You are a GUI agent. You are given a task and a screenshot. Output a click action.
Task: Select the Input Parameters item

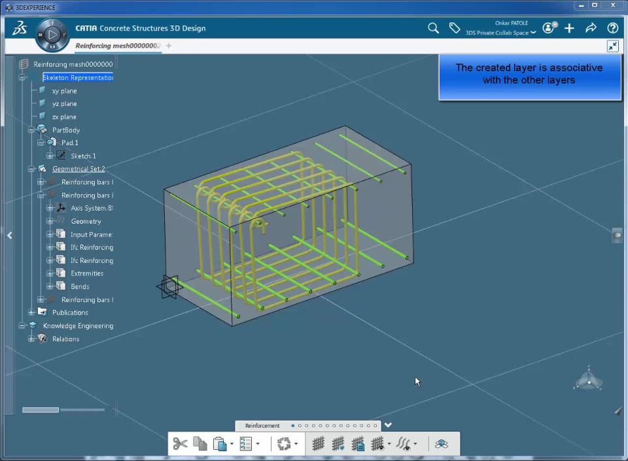(92, 235)
